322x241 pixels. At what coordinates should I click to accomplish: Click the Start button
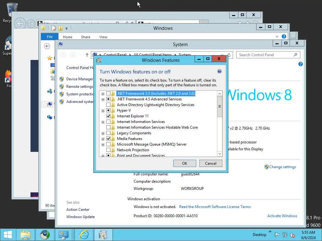(8, 235)
